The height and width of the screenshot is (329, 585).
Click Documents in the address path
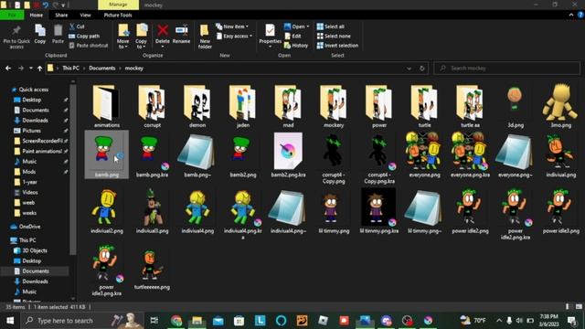click(102, 69)
